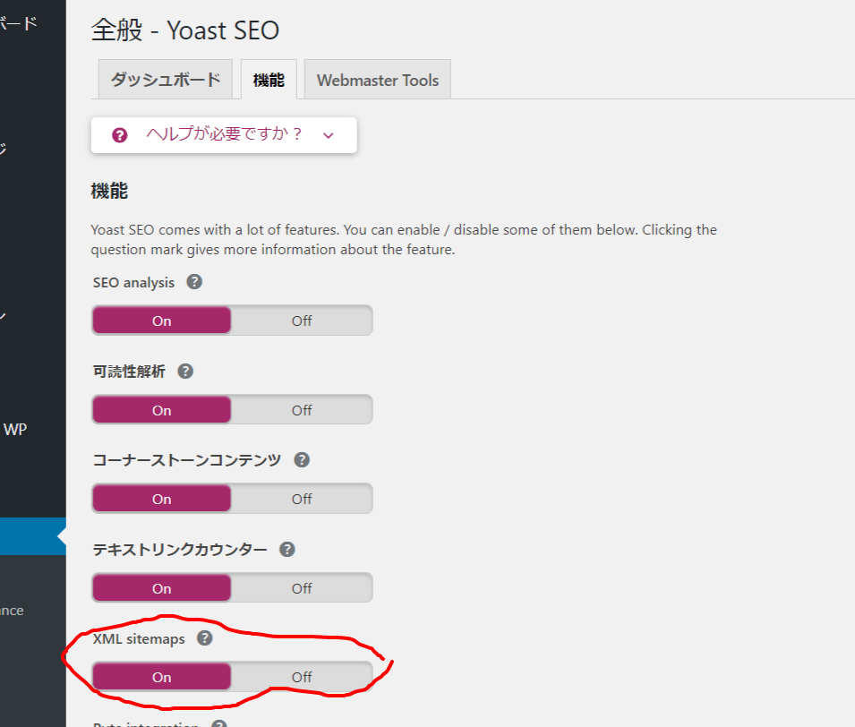This screenshot has width=855, height=727.
Task: Select the 機能 tab
Action: tap(269, 80)
